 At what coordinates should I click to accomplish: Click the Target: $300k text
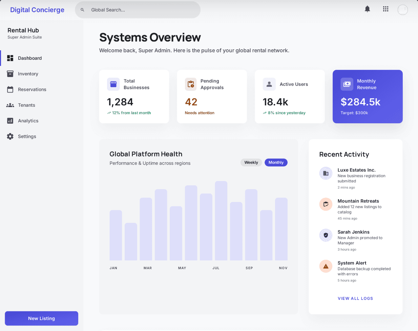(x=354, y=113)
